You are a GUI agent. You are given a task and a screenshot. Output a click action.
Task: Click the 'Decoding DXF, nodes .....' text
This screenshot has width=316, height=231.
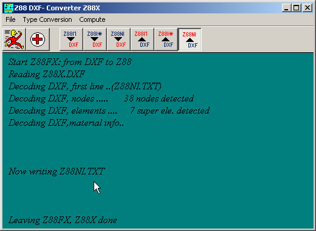58,98
